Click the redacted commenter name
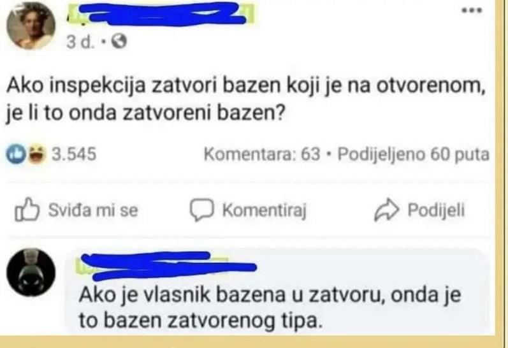Screen dimensions: 508x348 pyautogui.click(x=166, y=266)
